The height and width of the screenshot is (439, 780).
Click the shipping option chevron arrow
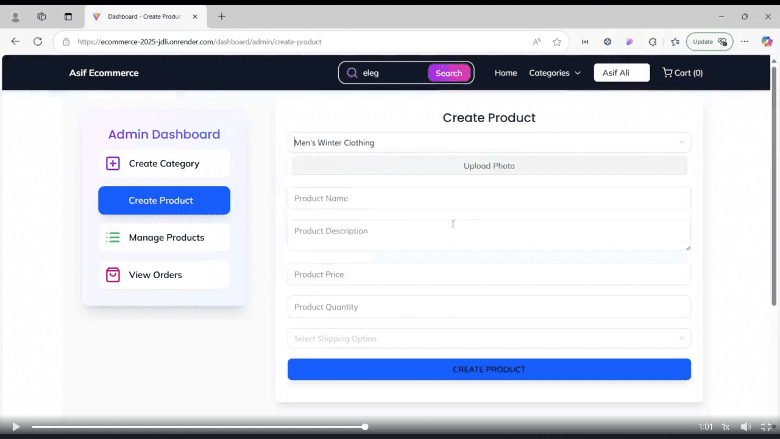(682, 338)
